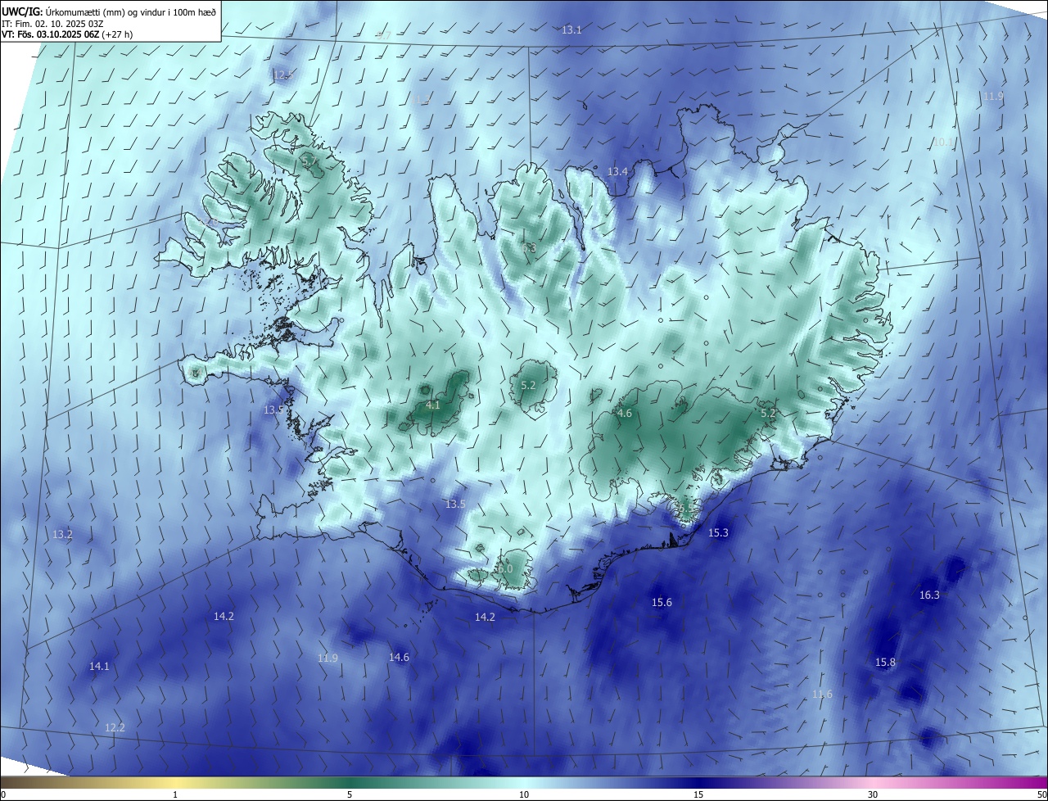
Task: Click the colour scale tick labelled 5
Action: (350, 794)
